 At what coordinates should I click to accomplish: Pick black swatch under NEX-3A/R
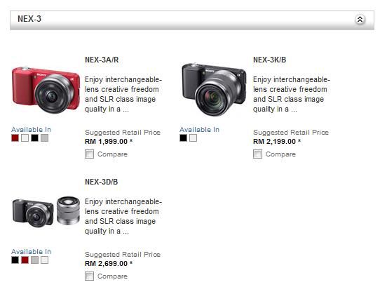tap(35, 138)
